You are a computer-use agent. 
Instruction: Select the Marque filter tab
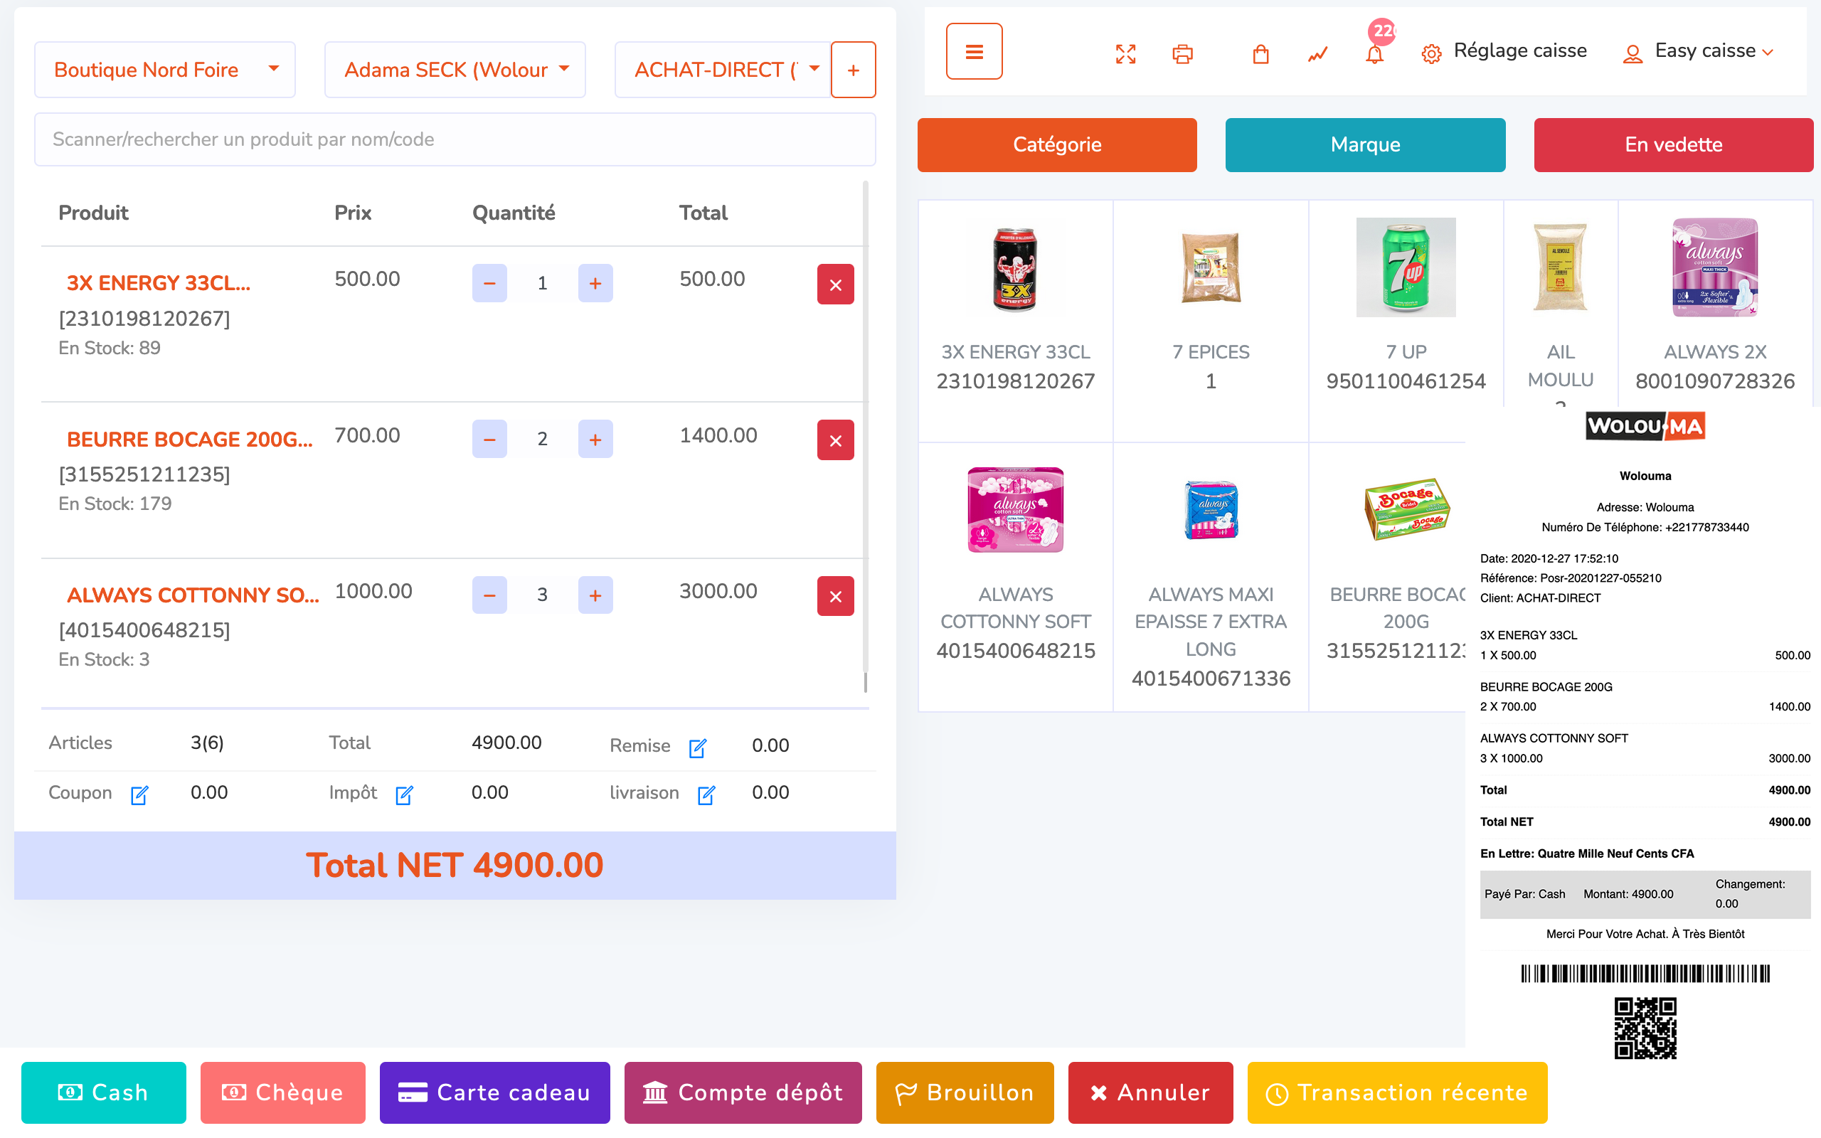[x=1364, y=144]
